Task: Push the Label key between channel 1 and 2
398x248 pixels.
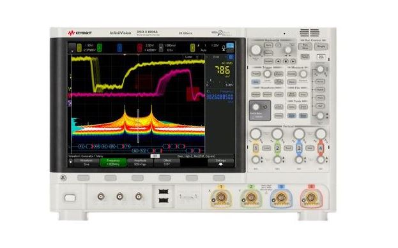Action: (266, 148)
